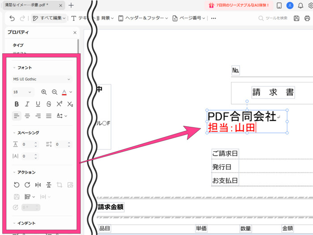Select align center
The height and width of the screenshot is (235, 313).
(27, 115)
